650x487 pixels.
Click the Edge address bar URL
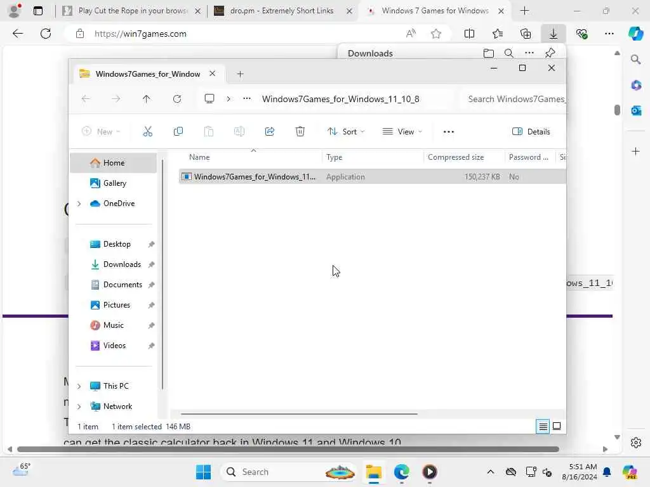click(x=140, y=34)
